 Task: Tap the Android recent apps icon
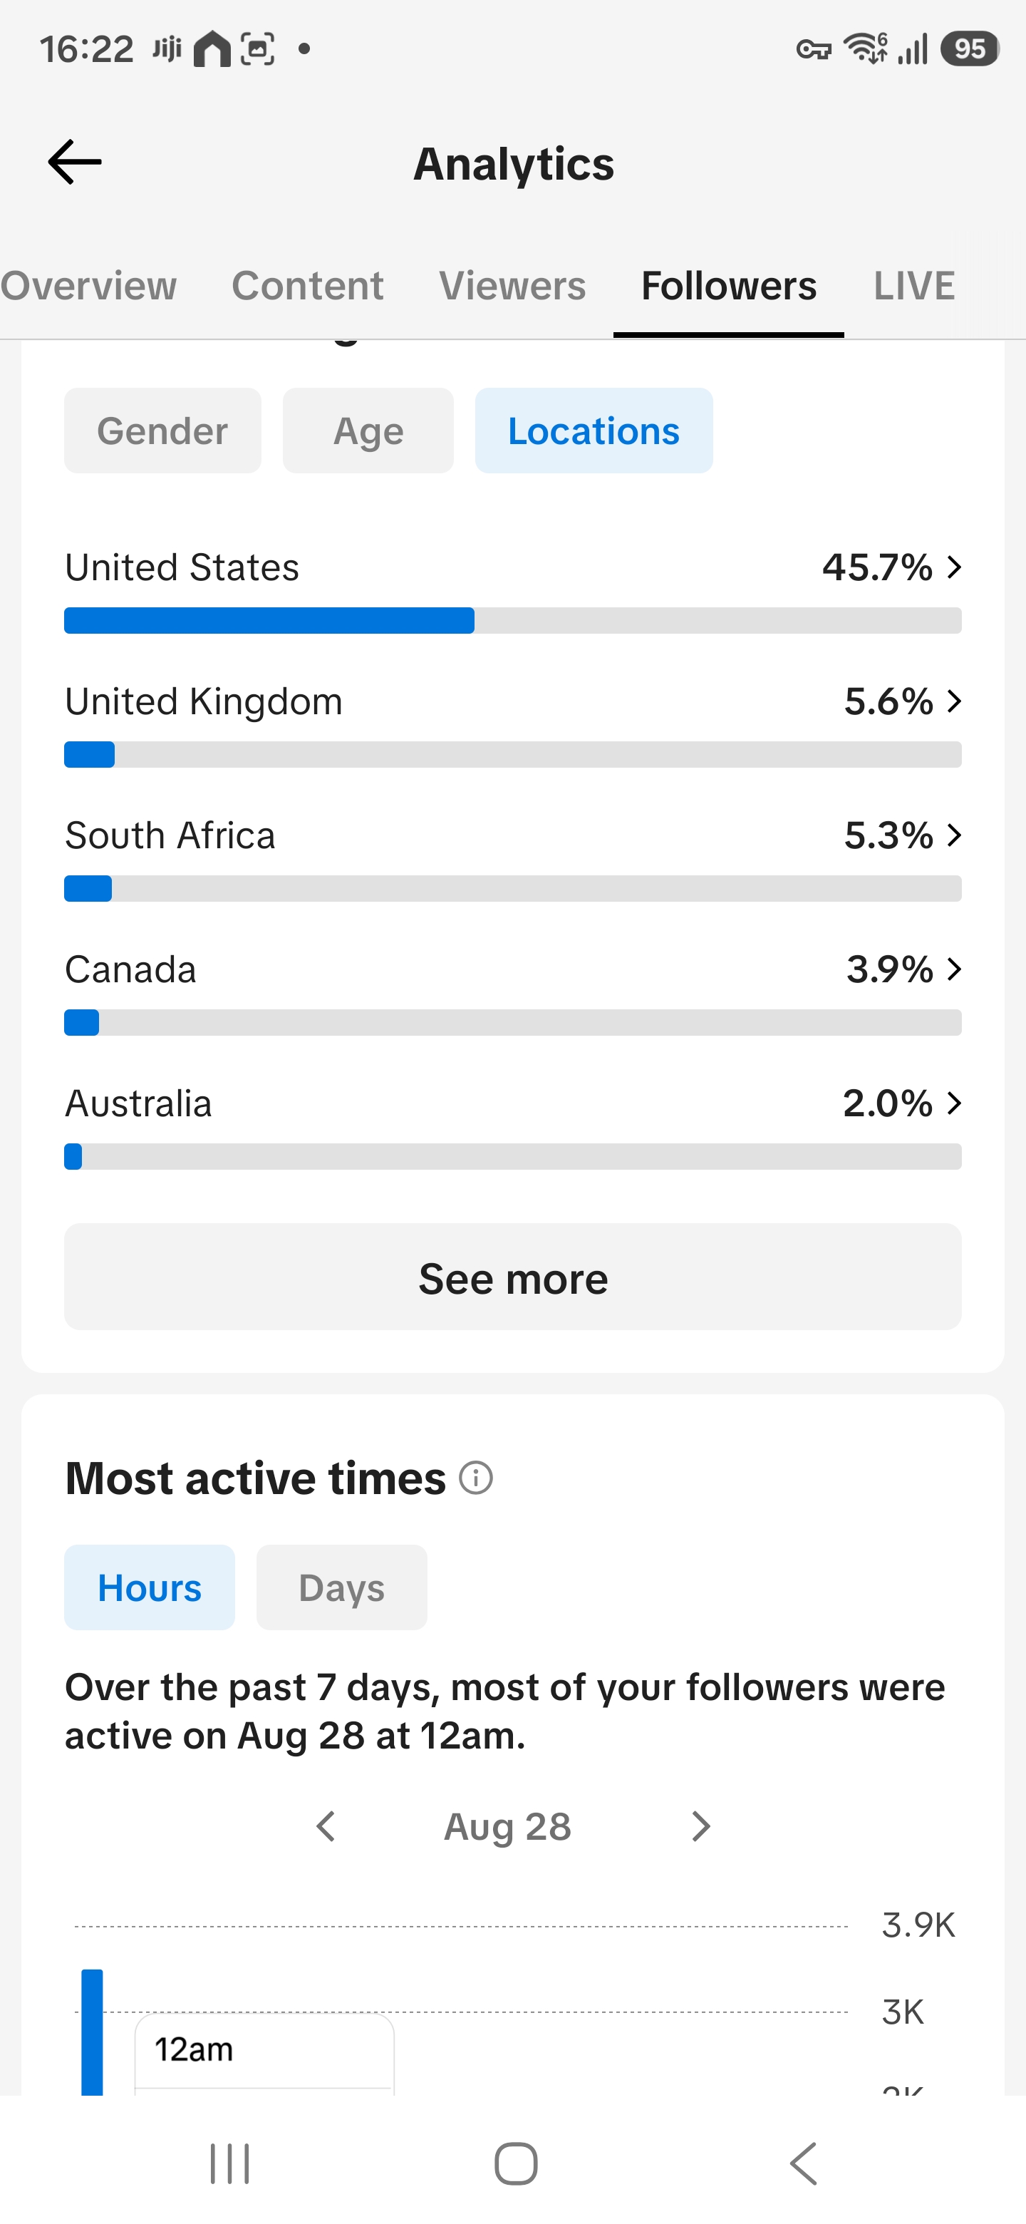[229, 2163]
